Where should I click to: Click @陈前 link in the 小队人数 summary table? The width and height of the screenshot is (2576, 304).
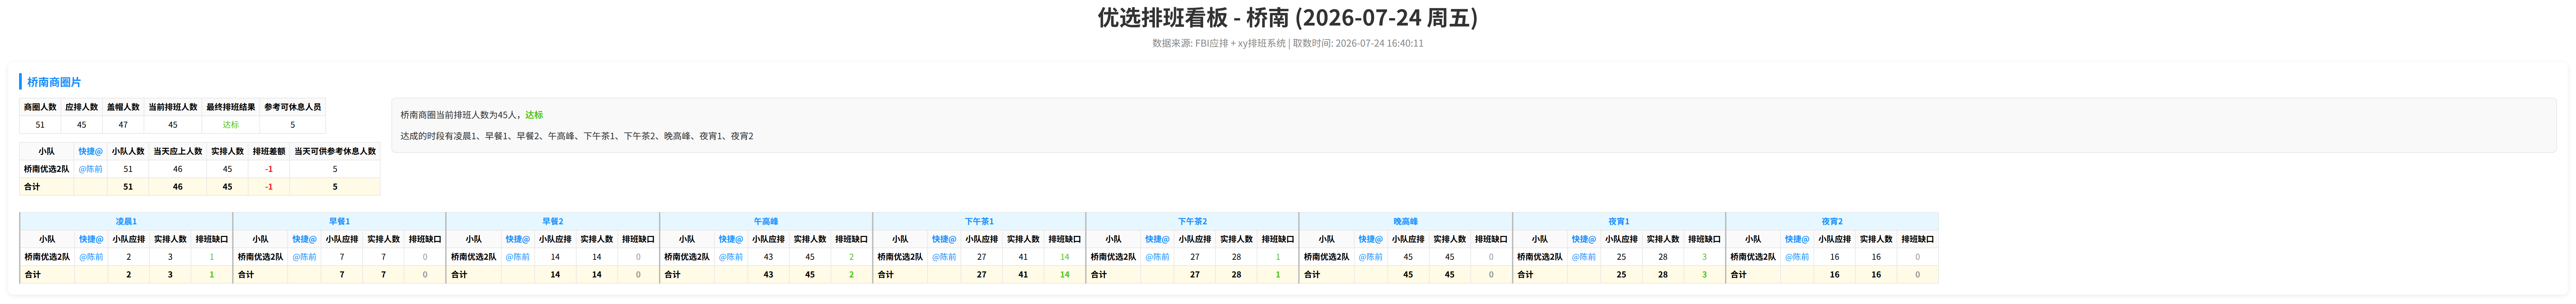pos(90,169)
